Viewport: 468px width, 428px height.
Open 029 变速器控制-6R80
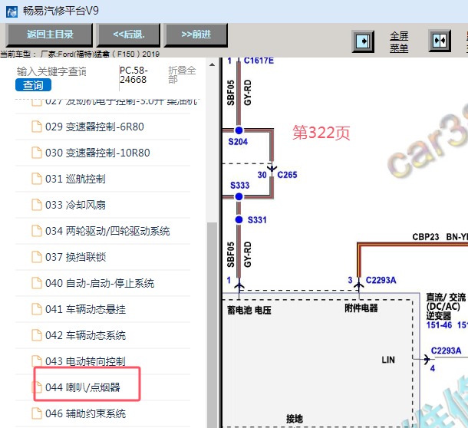click(x=94, y=127)
